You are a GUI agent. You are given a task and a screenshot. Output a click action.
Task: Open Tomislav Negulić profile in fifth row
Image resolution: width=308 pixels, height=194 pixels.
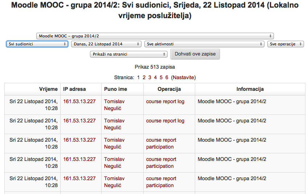114,182
